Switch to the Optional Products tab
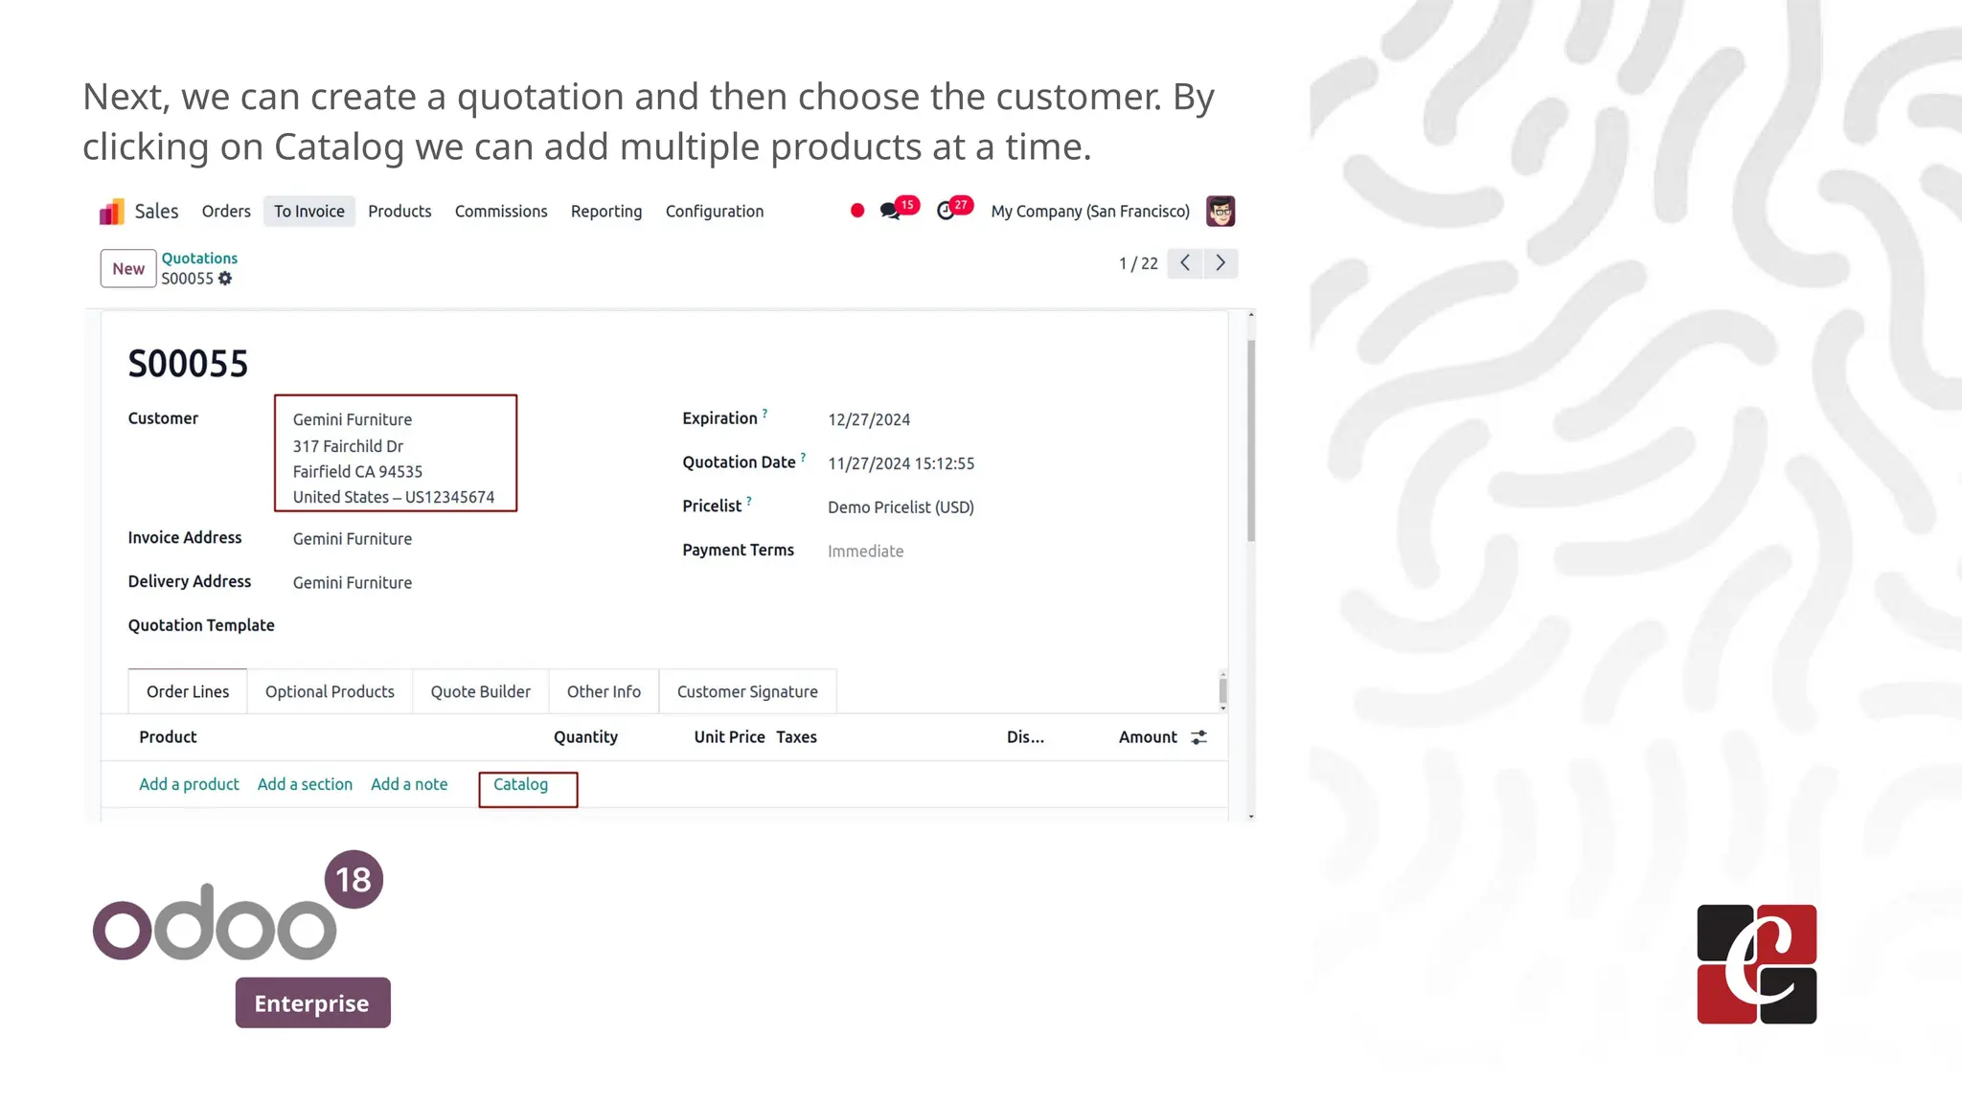1962x1103 pixels. pos(330,691)
